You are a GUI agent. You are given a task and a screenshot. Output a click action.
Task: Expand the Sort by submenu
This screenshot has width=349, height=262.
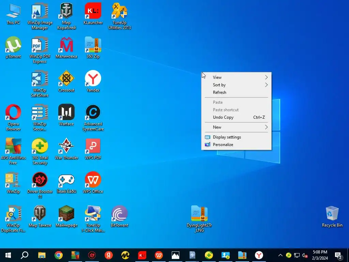click(237, 85)
